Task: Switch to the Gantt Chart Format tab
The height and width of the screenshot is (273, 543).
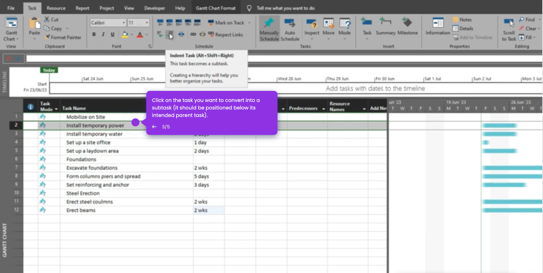Action: coord(216,8)
